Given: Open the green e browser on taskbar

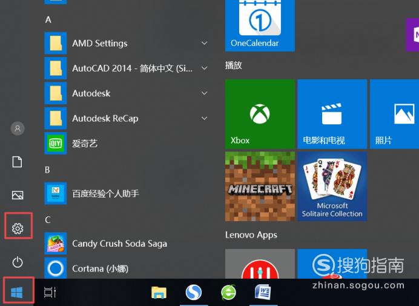Looking at the screenshot, I should (x=229, y=292).
